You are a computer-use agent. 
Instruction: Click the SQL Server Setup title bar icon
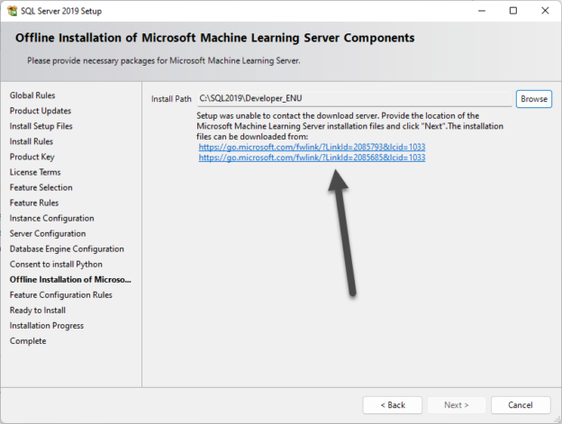coord(11,11)
